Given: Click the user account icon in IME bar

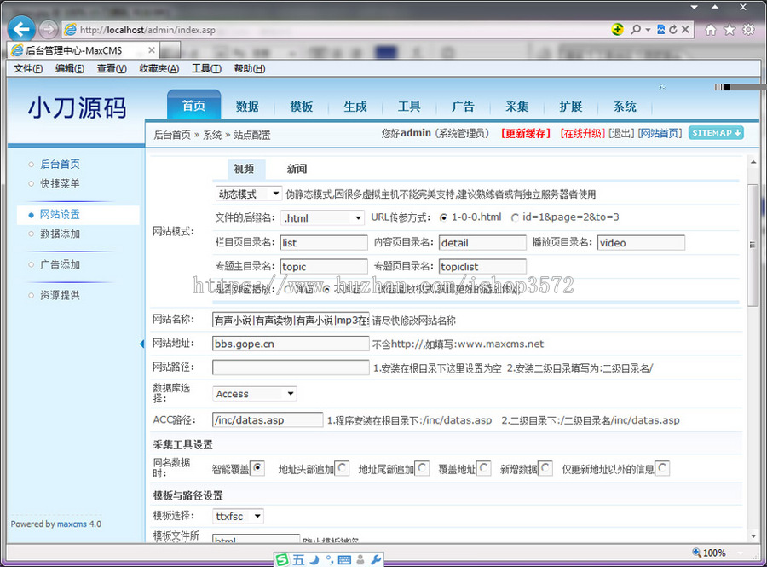Looking at the screenshot, I should coord(360,559).
